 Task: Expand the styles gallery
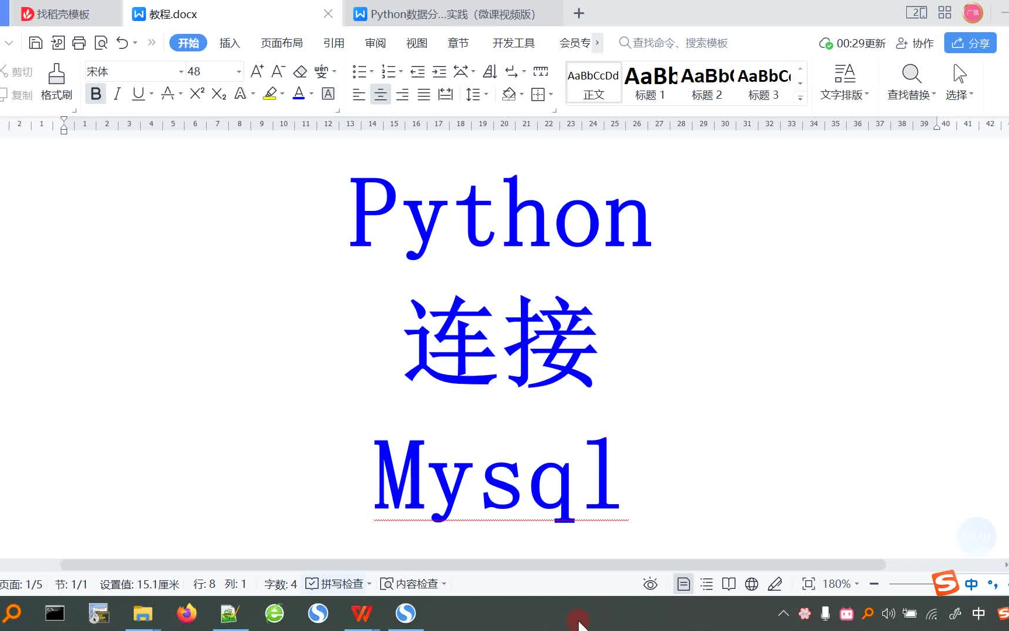[800, 98]
